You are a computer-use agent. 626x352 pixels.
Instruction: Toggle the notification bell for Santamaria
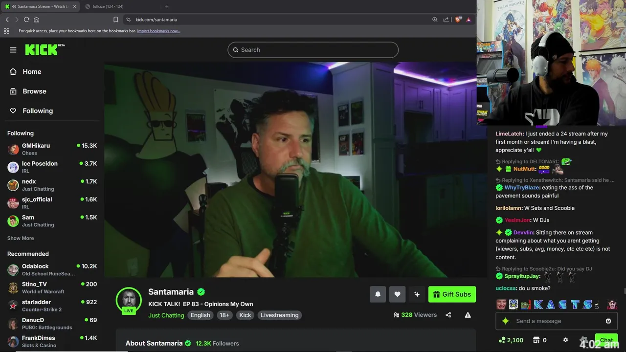pos(378,294)
